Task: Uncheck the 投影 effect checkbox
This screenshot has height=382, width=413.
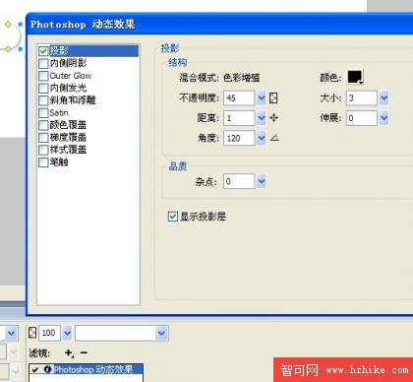Action: (43, 51)
